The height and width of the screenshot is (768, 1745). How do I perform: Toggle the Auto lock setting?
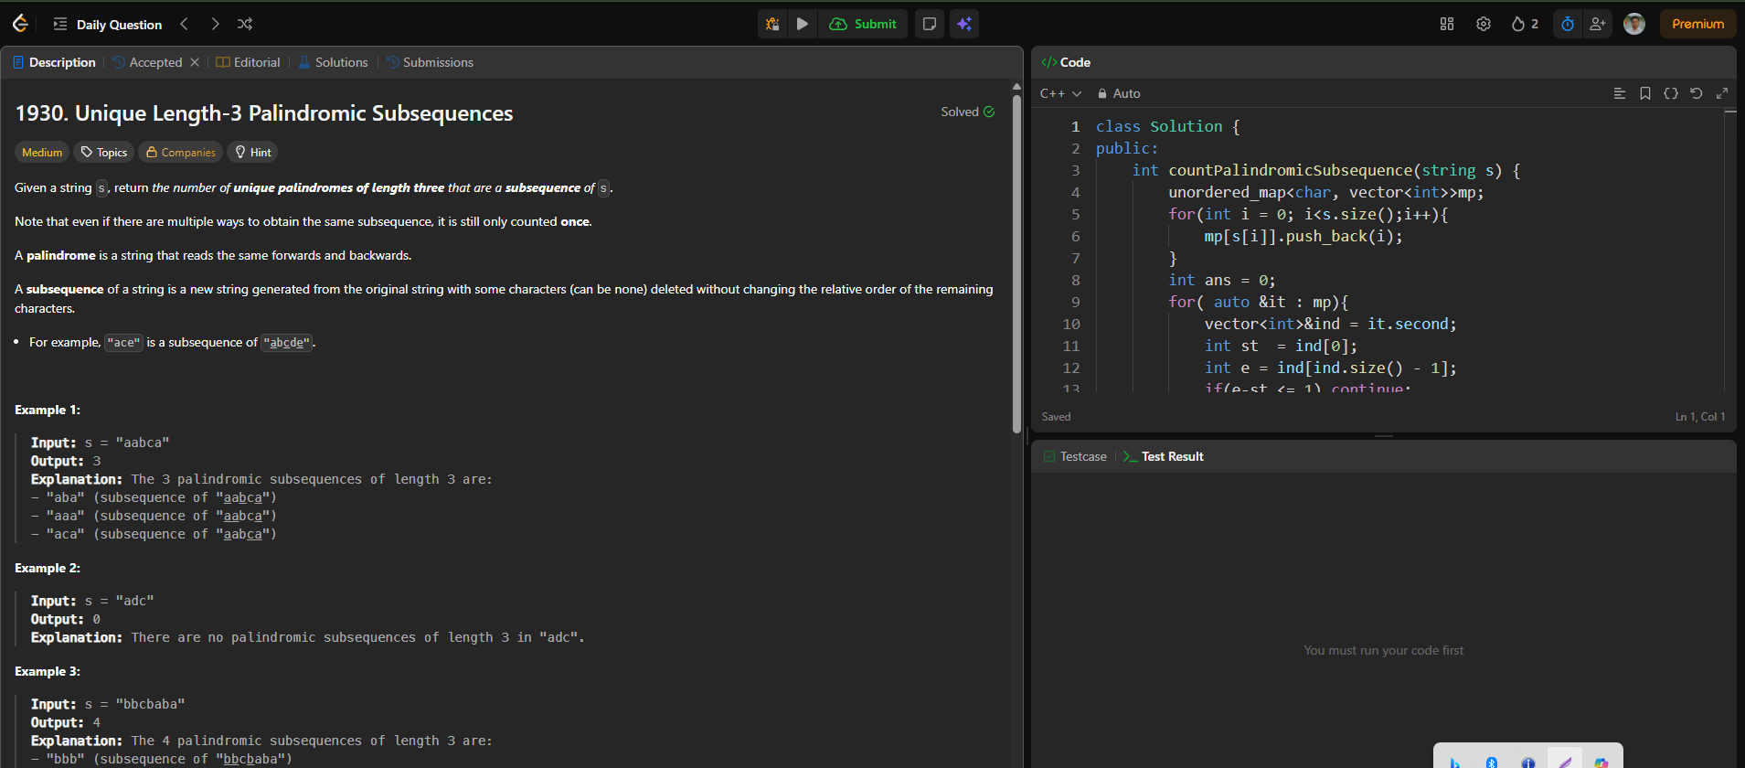1119,93
